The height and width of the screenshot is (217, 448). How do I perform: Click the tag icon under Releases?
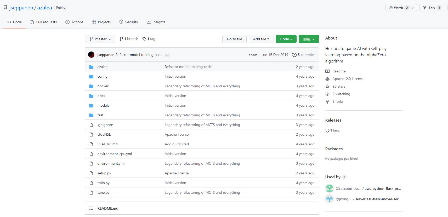coord(327,130)
